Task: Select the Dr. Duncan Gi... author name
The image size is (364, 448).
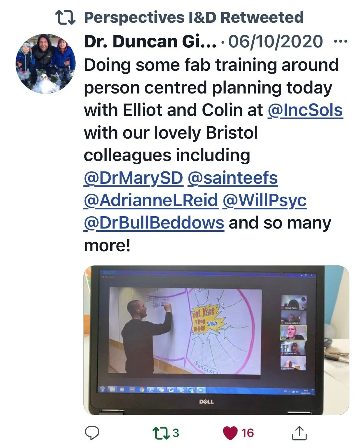Action: pos(150,42)
